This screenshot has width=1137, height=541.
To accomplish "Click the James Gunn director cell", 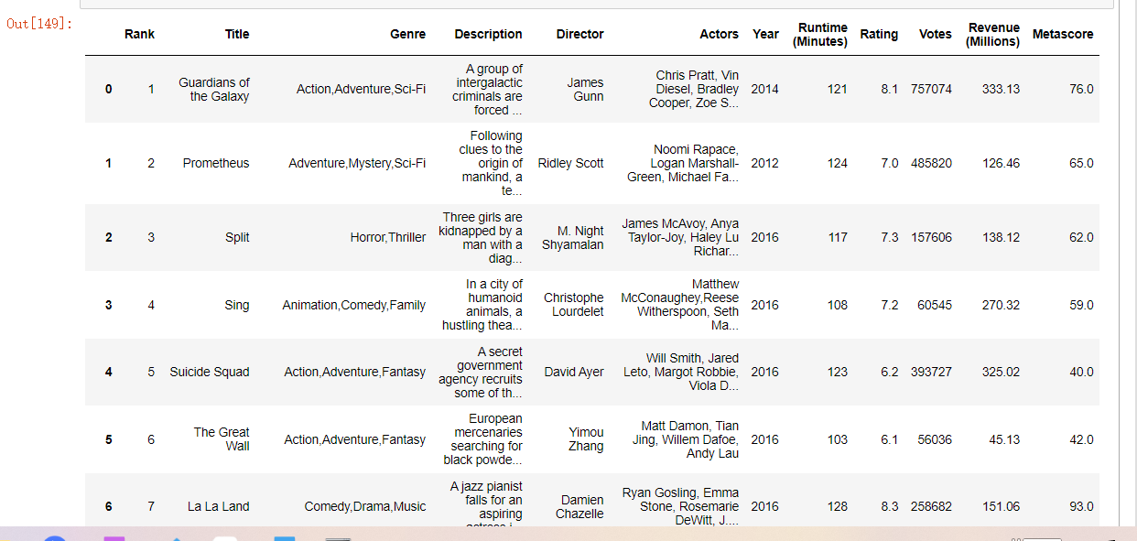I will click(585, 90).
